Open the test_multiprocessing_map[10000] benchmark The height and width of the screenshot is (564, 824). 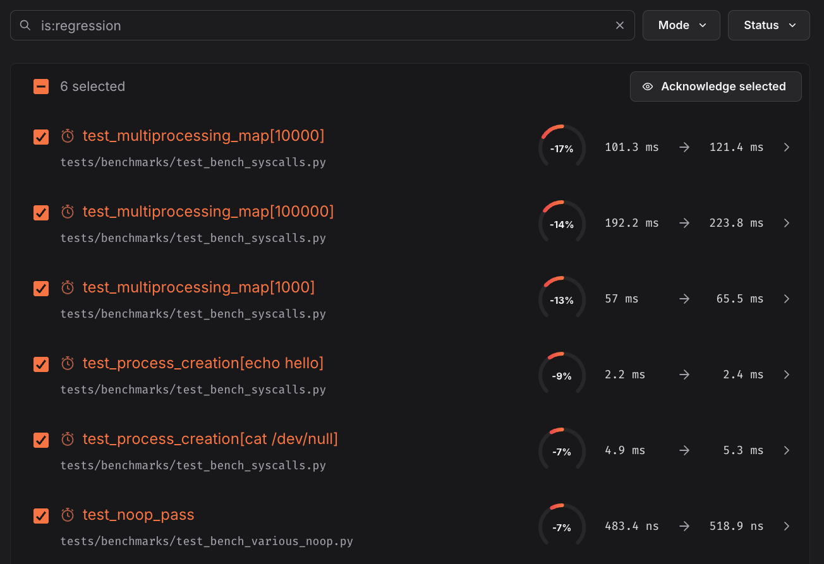click(203, 135)
